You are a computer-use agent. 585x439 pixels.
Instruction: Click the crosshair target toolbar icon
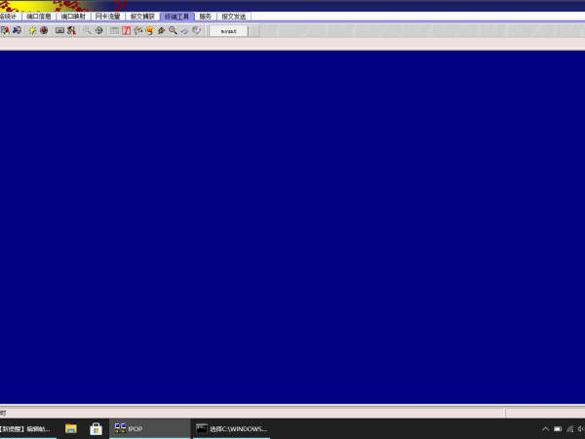coord(98,30)
